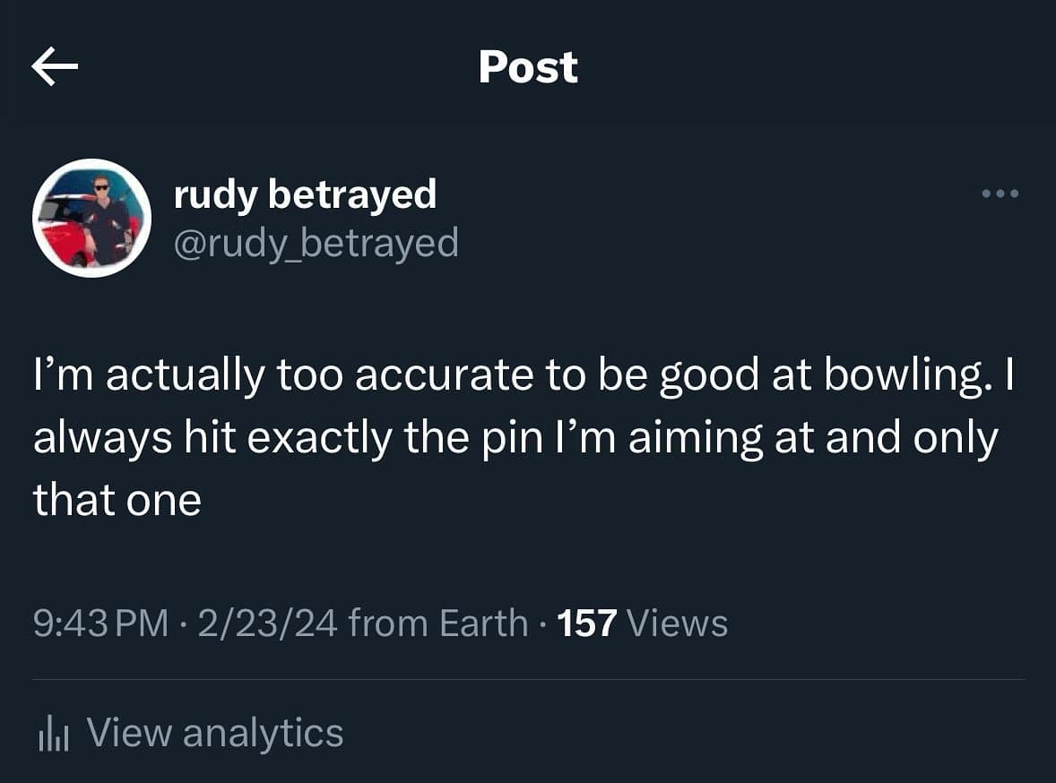Image resolution: width=1056 pixels, height=783 pixels.
Task: Click the 2/23/24 post date
Action: (x=267, y=623)
